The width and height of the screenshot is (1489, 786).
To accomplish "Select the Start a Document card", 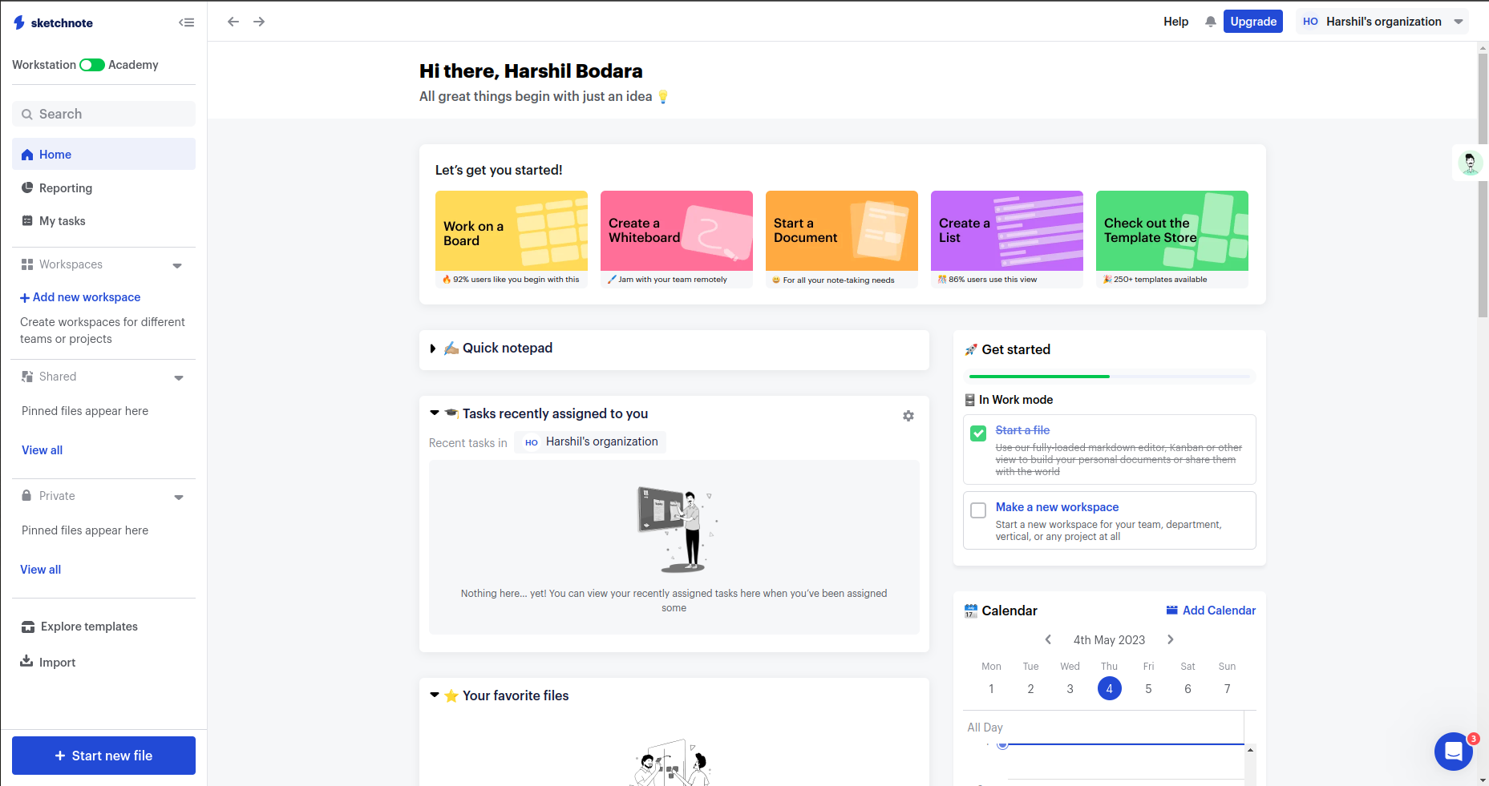I will [842, 240].
